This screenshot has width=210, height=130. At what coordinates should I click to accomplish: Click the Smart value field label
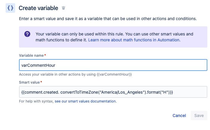29,82
